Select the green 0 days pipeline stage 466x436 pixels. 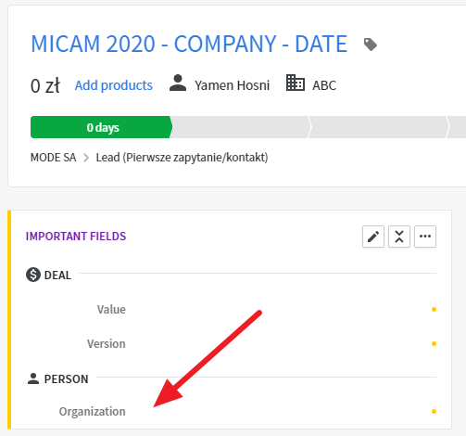click(x=102, y=127)
